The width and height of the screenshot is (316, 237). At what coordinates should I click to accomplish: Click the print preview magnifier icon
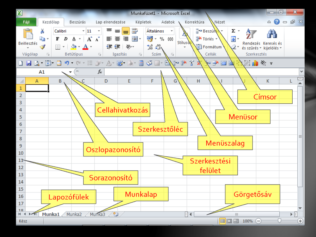[36, 63]
